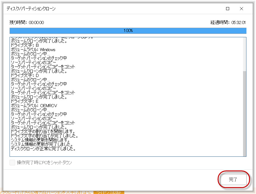
Task: Close the ディスク/パーティションクローン dialog
Action: click(242, 9)
